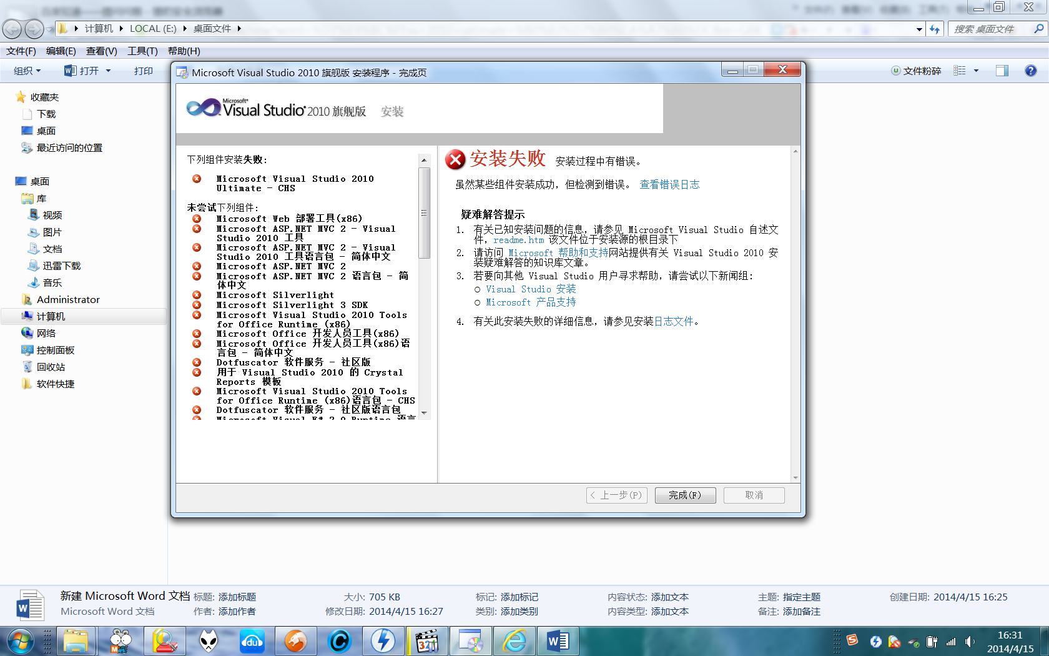
Task: Open the 帮助(H) menu
Action: [x=184, y=51]
